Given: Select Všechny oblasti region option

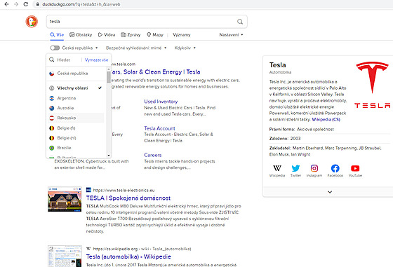Looking at the screenshot, I should pos(76,88).
